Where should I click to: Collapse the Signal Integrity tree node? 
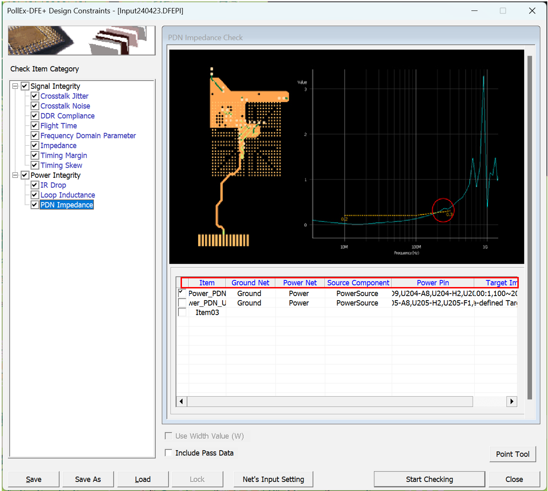(15, 86)
